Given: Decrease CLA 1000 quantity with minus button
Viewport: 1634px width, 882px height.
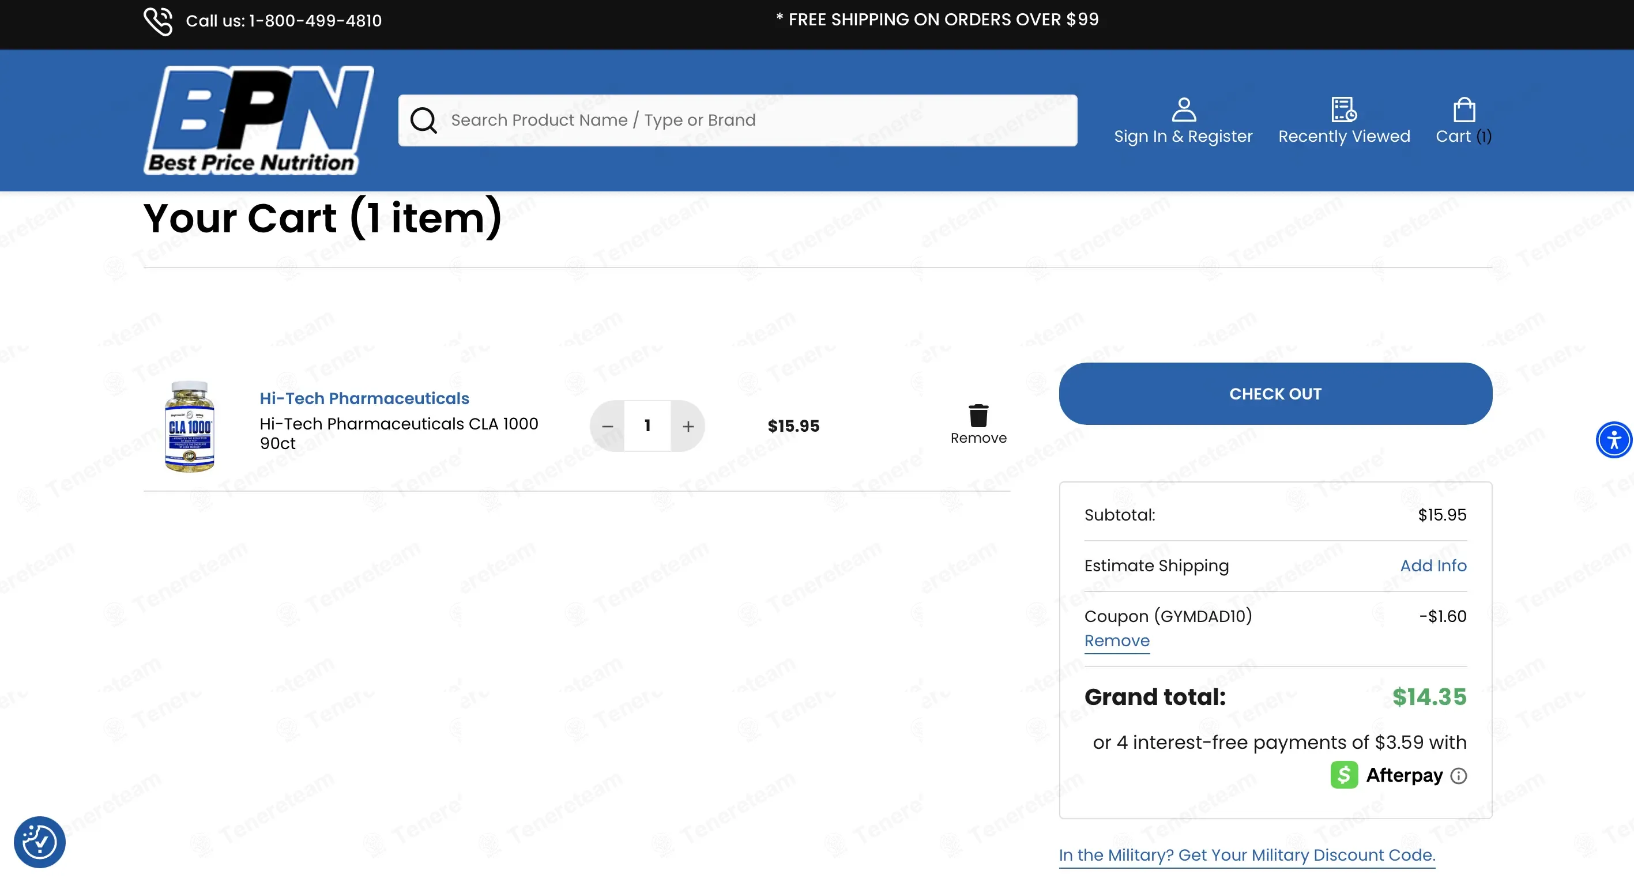Looking at the screenshot, I should pos(607,426).
